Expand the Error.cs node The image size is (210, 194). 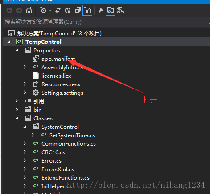[x=25, y=160]
